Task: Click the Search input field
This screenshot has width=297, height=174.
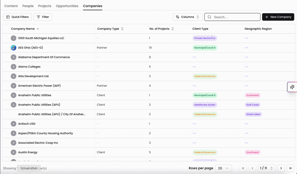Action: (232, 17)
